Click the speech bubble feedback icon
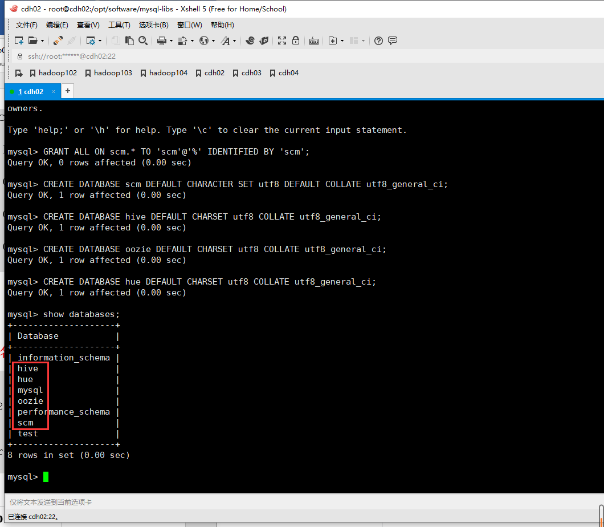This screenshot has height=527, width=604. click(393, 40)
